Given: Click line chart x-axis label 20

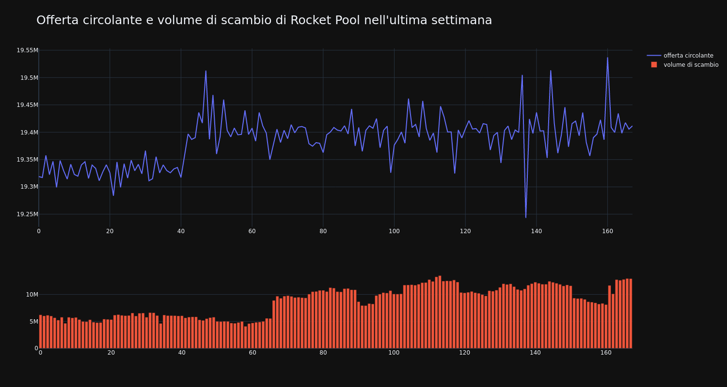Looking at the screenshot, I should [x=110, y=231].
